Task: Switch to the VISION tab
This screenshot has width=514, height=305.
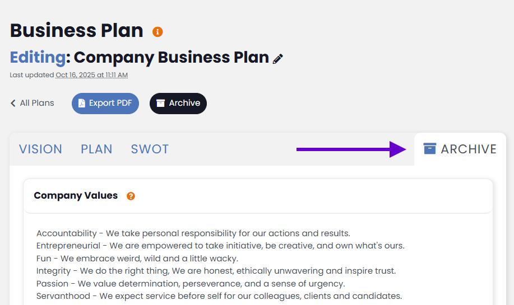Action: tap(40, 149)
